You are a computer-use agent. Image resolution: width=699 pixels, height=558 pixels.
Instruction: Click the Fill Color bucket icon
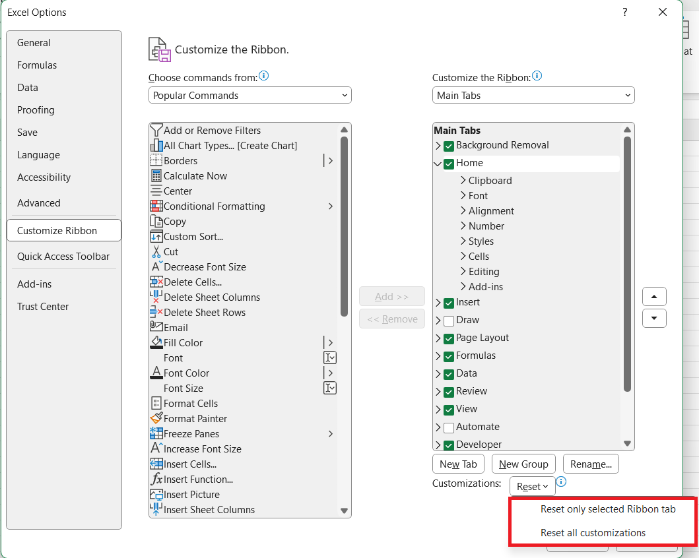[156, 342]
